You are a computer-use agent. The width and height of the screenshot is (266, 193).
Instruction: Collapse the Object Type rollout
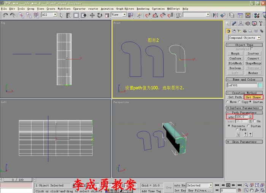244,45
